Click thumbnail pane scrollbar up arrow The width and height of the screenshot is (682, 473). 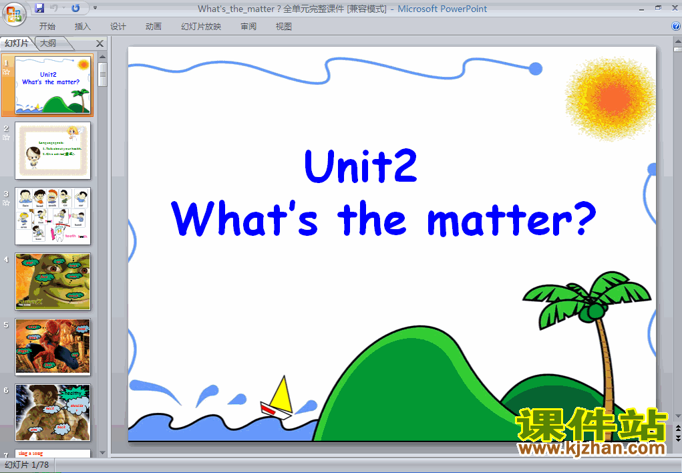click(x=103, y=57)
